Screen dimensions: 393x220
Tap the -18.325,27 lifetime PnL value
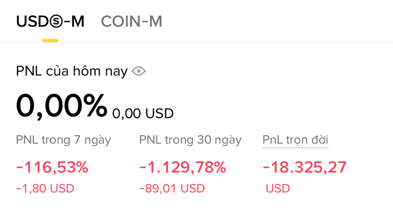point(304,167)
